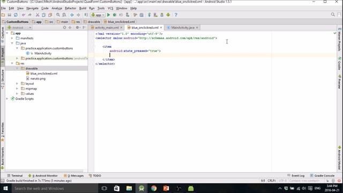Click the Paste toolbar icon
The image size is (343, 193).
tap(50, 15)
